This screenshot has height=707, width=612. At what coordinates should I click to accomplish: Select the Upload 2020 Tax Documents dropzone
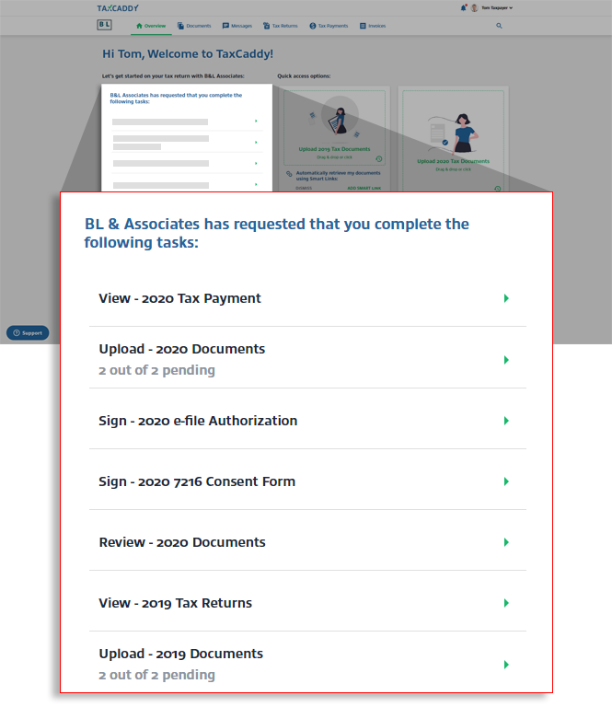point(454,141)
